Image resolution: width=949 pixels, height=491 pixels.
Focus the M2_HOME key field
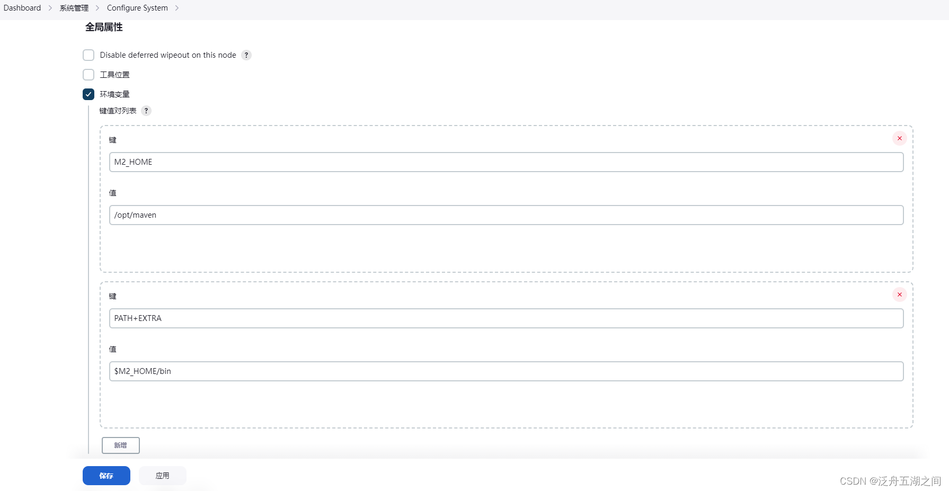[x=506, y=162]
